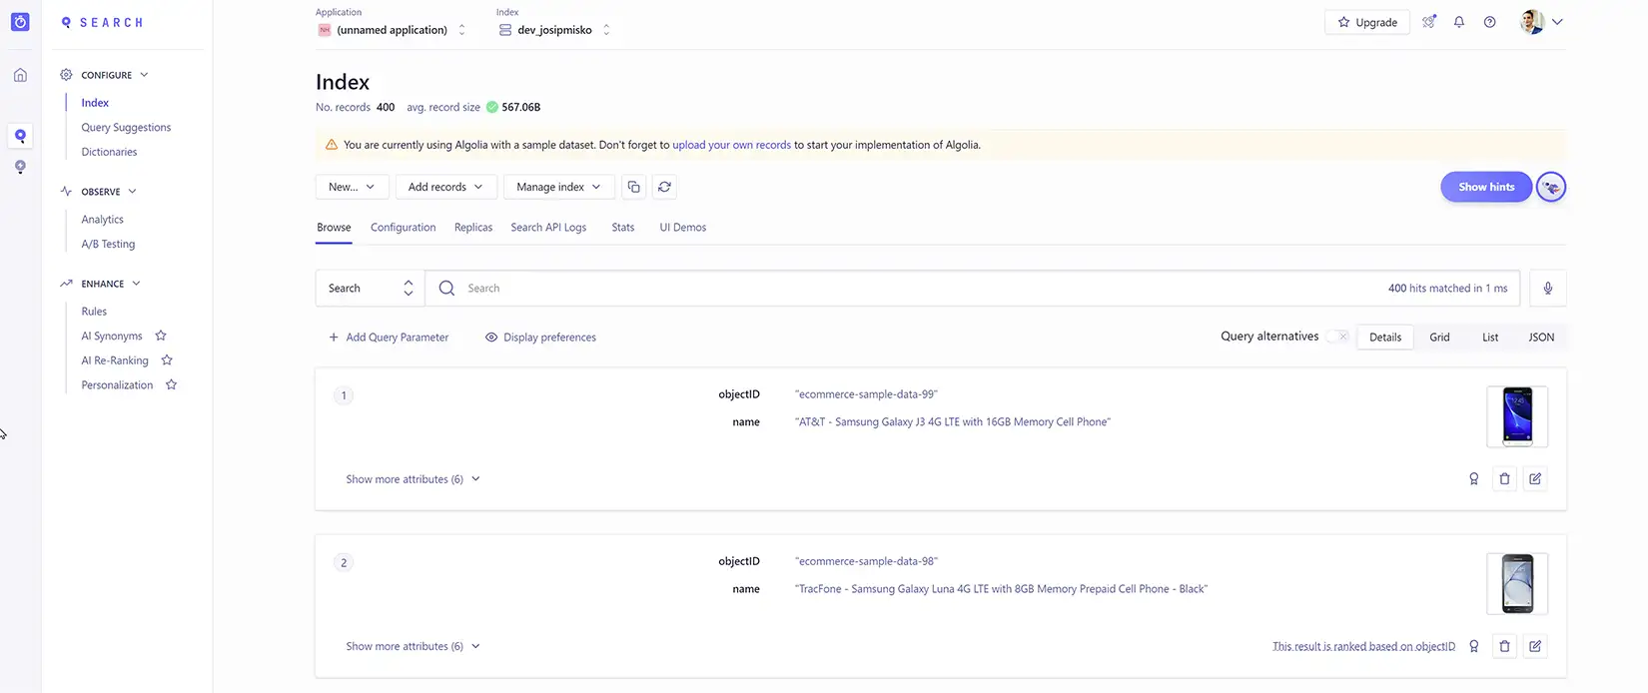Screen dimensions: 1648x693
Task: Click the star icon beside AI Re-Ranking
Action: click(x=167, y=360)
